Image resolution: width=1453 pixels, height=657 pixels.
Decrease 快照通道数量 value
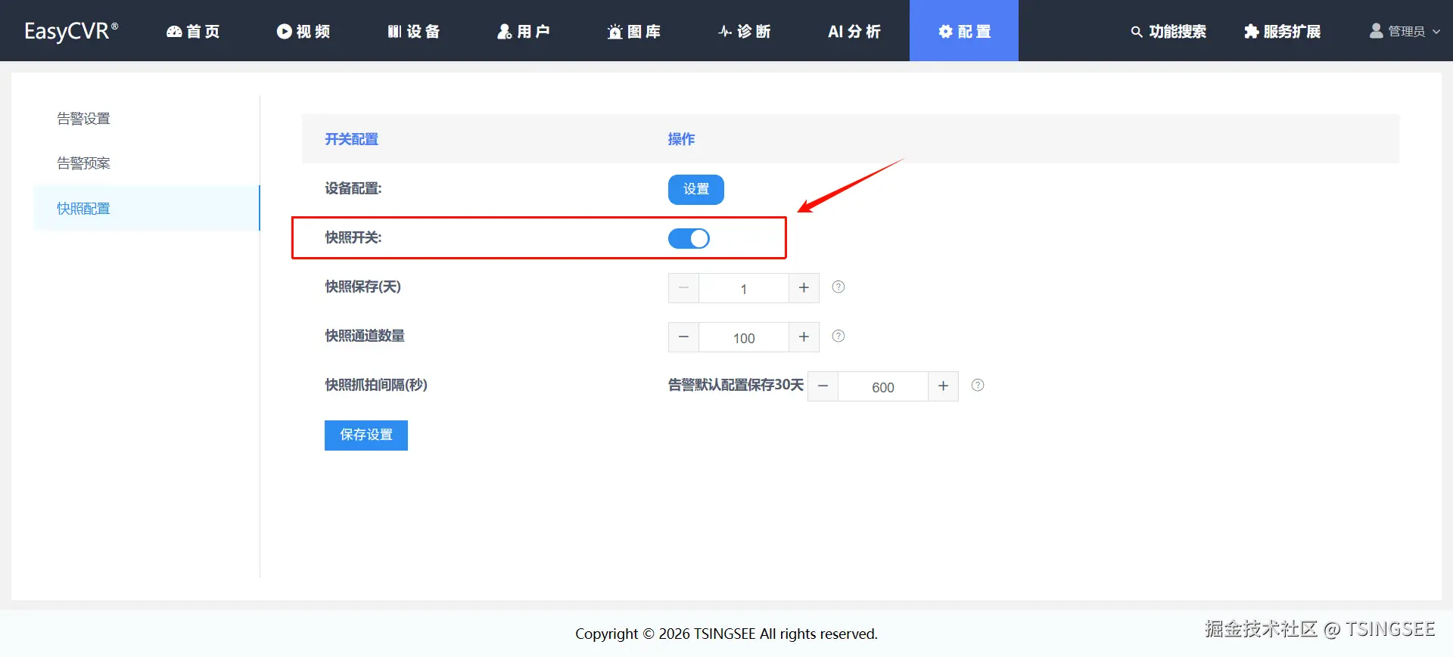tap(683, 337)
